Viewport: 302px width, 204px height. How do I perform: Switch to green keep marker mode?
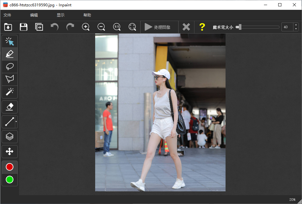point(10,180)
